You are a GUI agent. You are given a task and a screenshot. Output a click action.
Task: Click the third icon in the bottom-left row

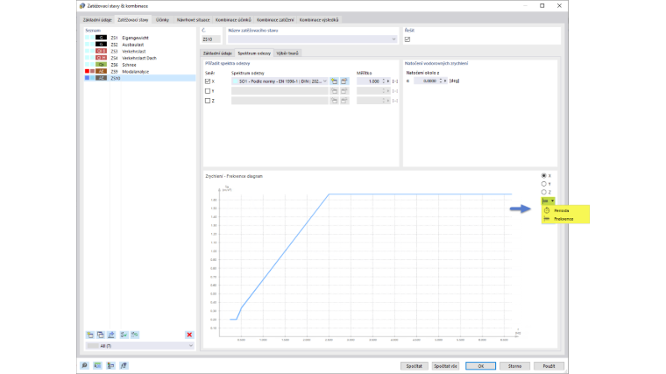point(110,365)
